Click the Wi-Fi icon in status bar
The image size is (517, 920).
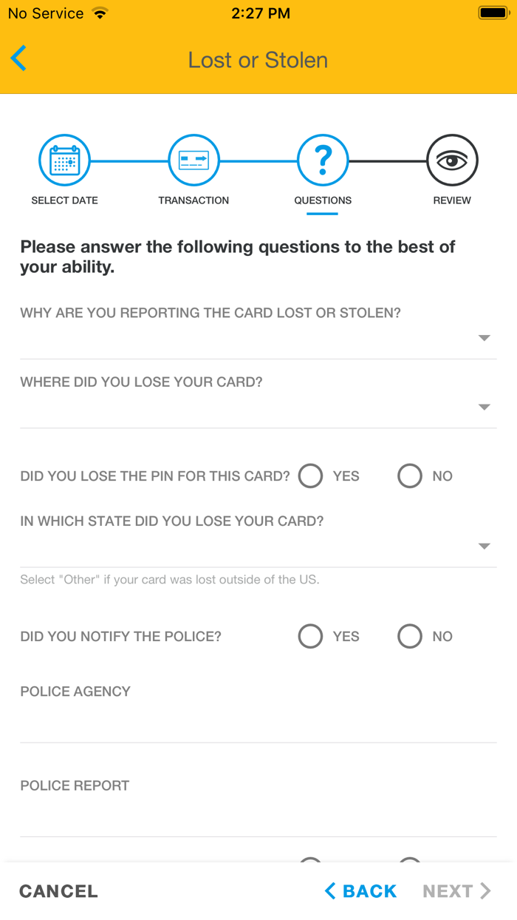click(100, 13)
